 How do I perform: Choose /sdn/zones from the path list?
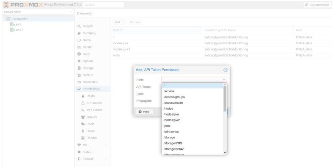click(192, 132)
